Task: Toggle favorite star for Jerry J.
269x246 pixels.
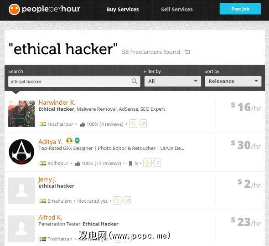Action: pos(117,200)
